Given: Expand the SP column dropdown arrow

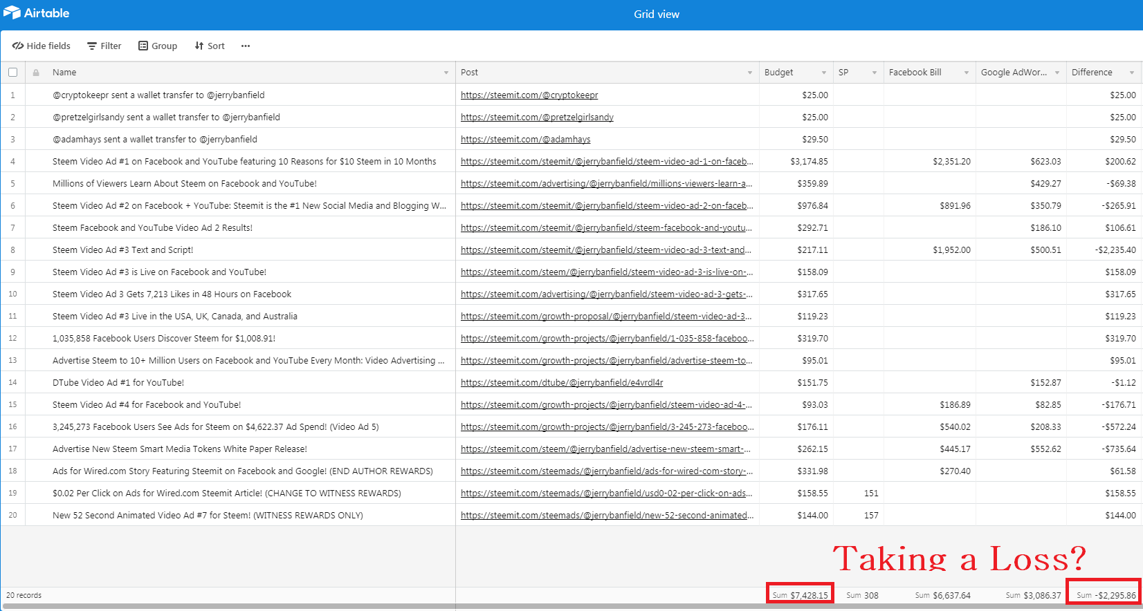Looking at the screenshot, I should [875, 73].
